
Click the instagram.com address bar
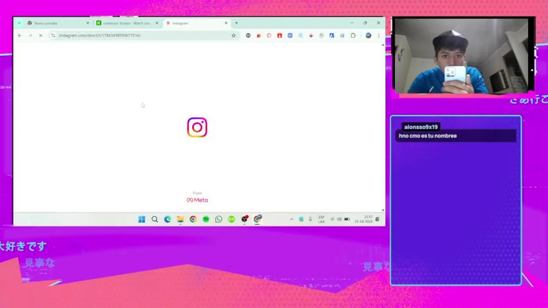(144, 36)
